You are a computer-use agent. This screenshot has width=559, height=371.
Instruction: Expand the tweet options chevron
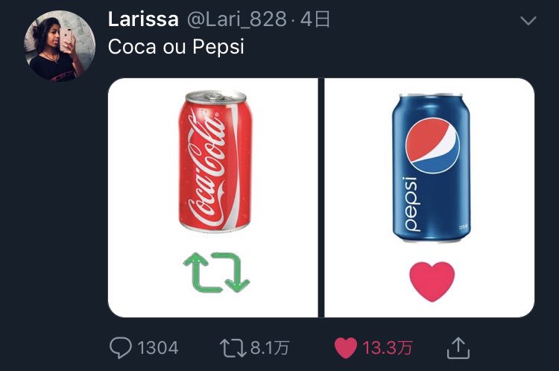coord(528,21)
